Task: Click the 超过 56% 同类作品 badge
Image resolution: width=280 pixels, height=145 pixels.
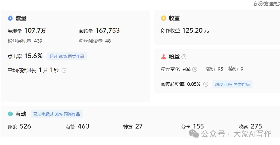Action: tap(232, 84)
